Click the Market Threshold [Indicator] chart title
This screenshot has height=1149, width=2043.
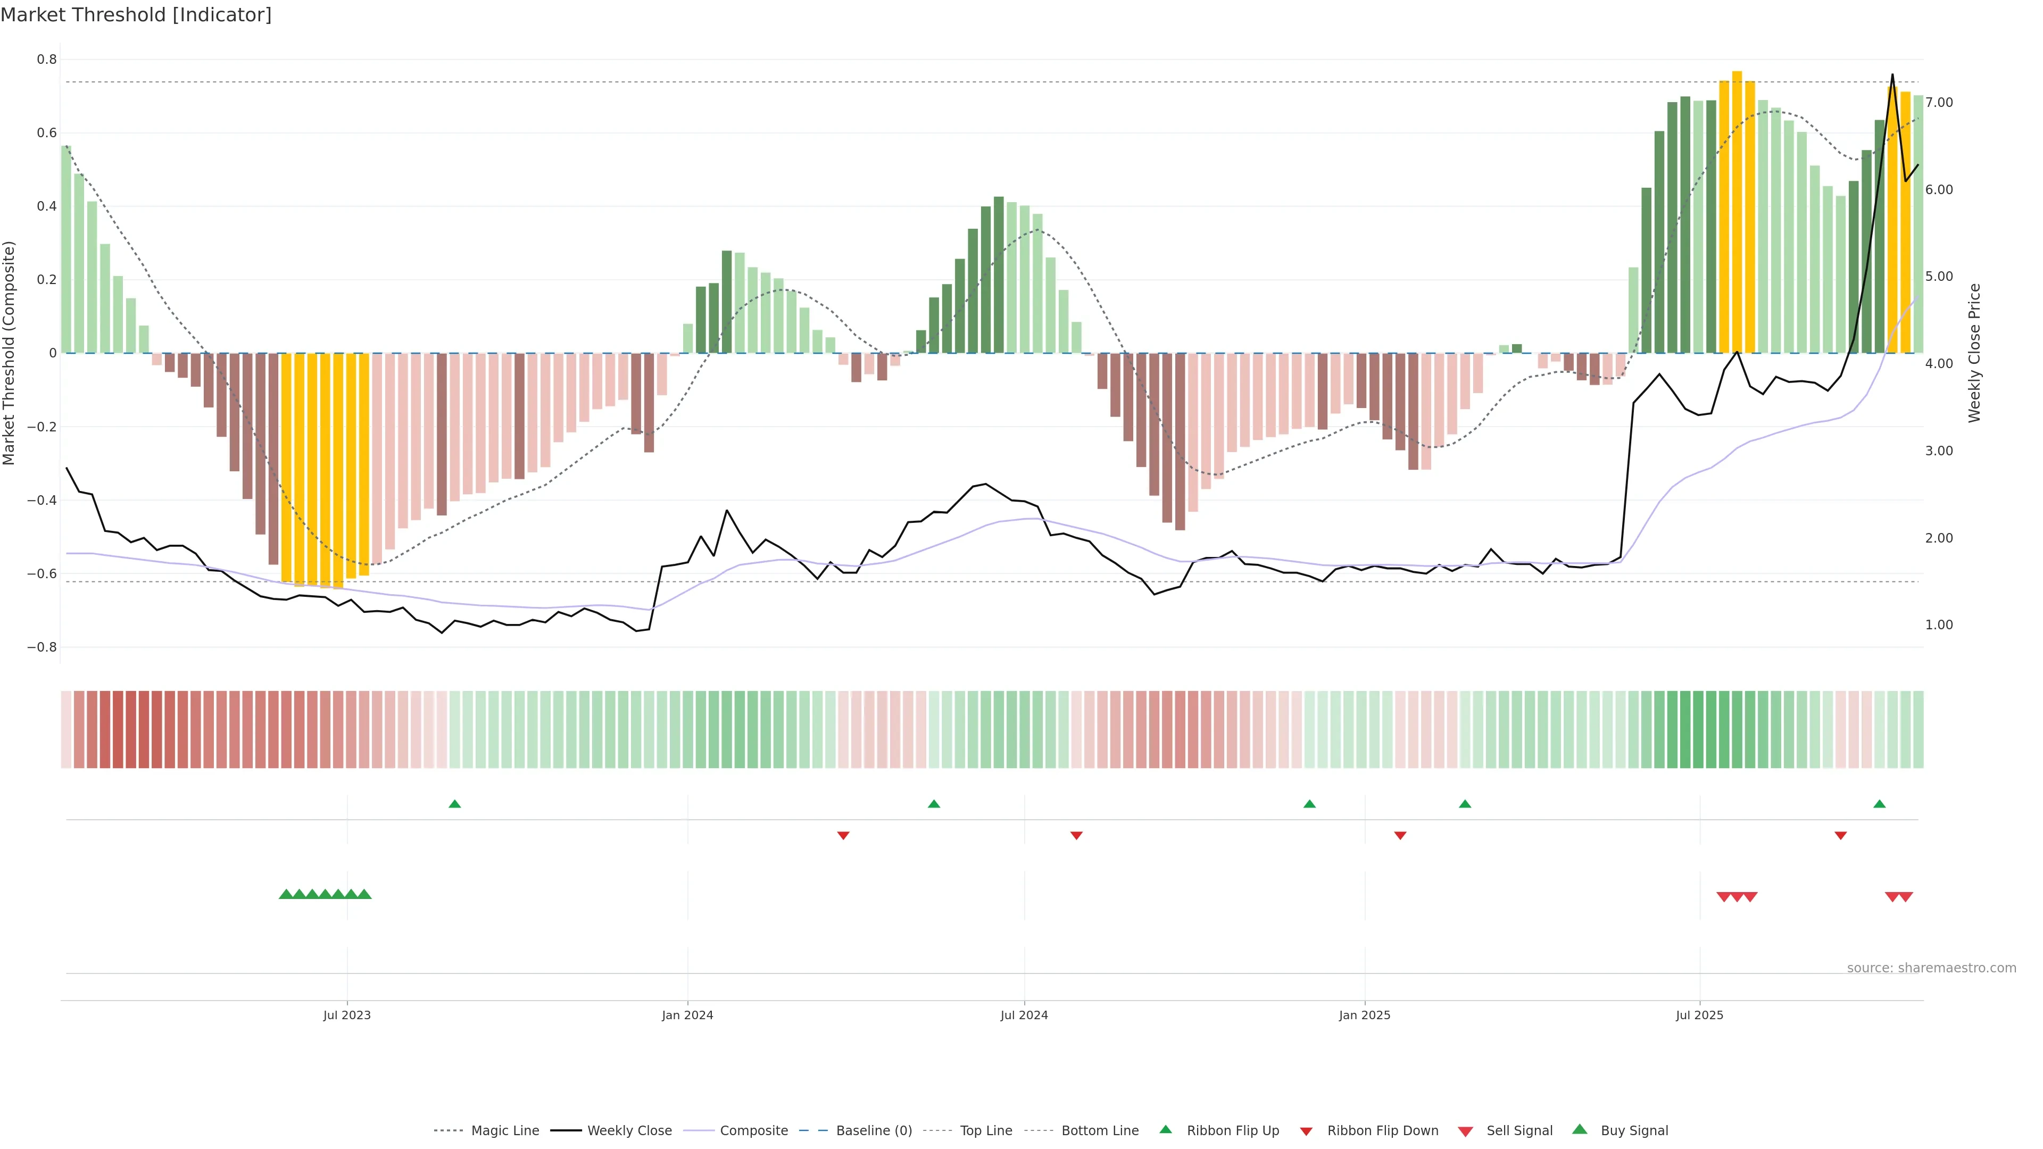tap(136, 15)
